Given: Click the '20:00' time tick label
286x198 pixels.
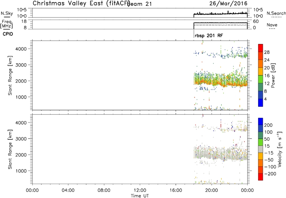Looking at the screenshot, I should point(212,190).
